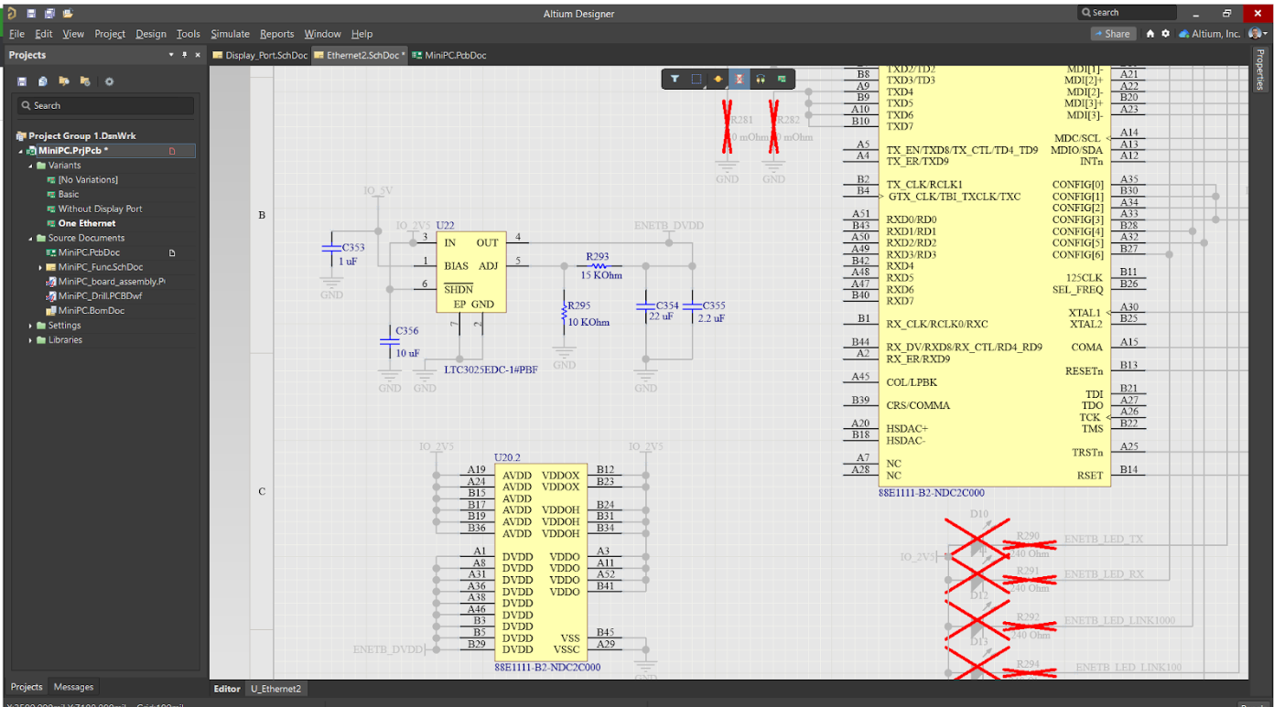
Task: Switch to Display_Port.SchDoc tab
Action: pyautogui.click(x=260, y=55)
